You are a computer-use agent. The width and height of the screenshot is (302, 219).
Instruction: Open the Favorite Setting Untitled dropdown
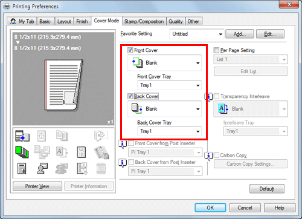pos(197,34)
